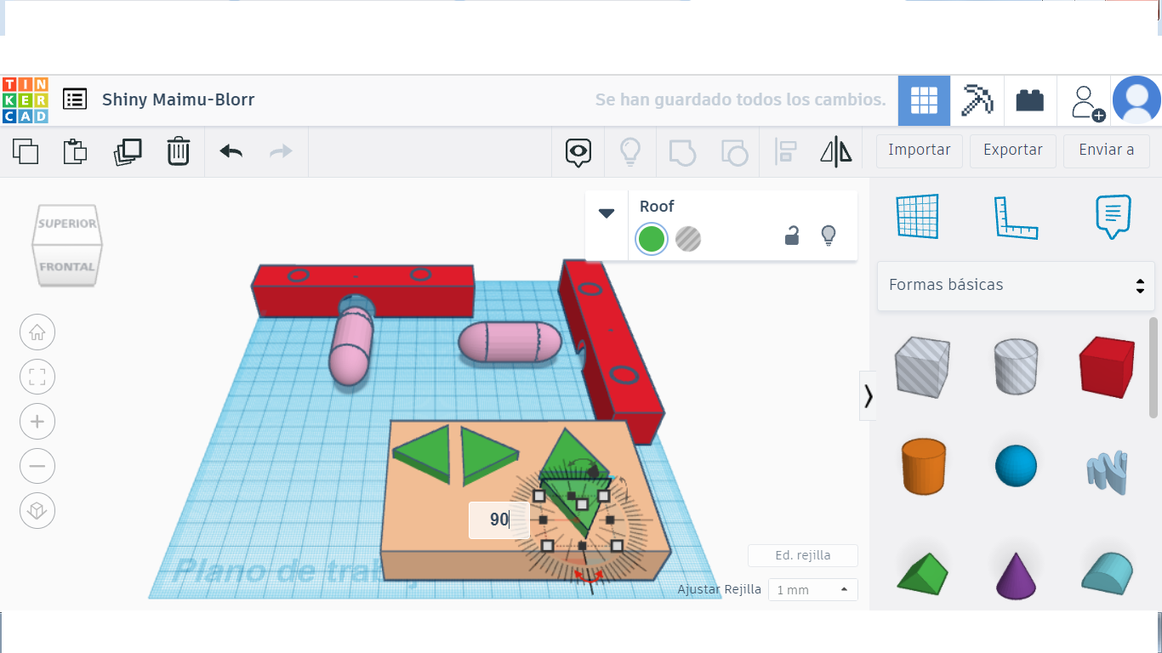Viewport: 1162px width, 653px height.
Task: Zoom out with minus button
Action: click(37, 466)
